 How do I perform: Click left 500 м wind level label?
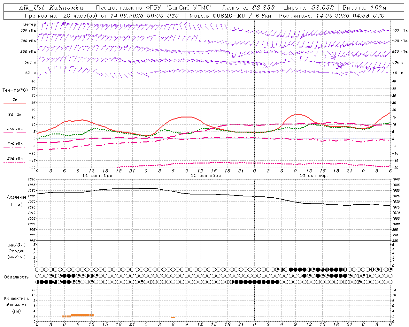pos(30,62)
